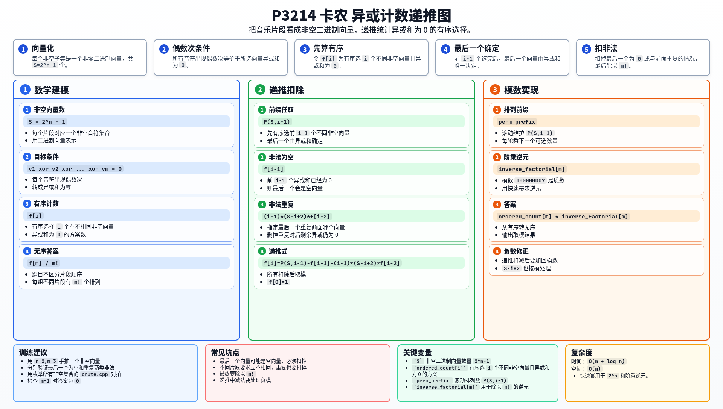This screenshot has height=409, width=723.
Task: Click the 递推式 card heading
Action: 278,251
